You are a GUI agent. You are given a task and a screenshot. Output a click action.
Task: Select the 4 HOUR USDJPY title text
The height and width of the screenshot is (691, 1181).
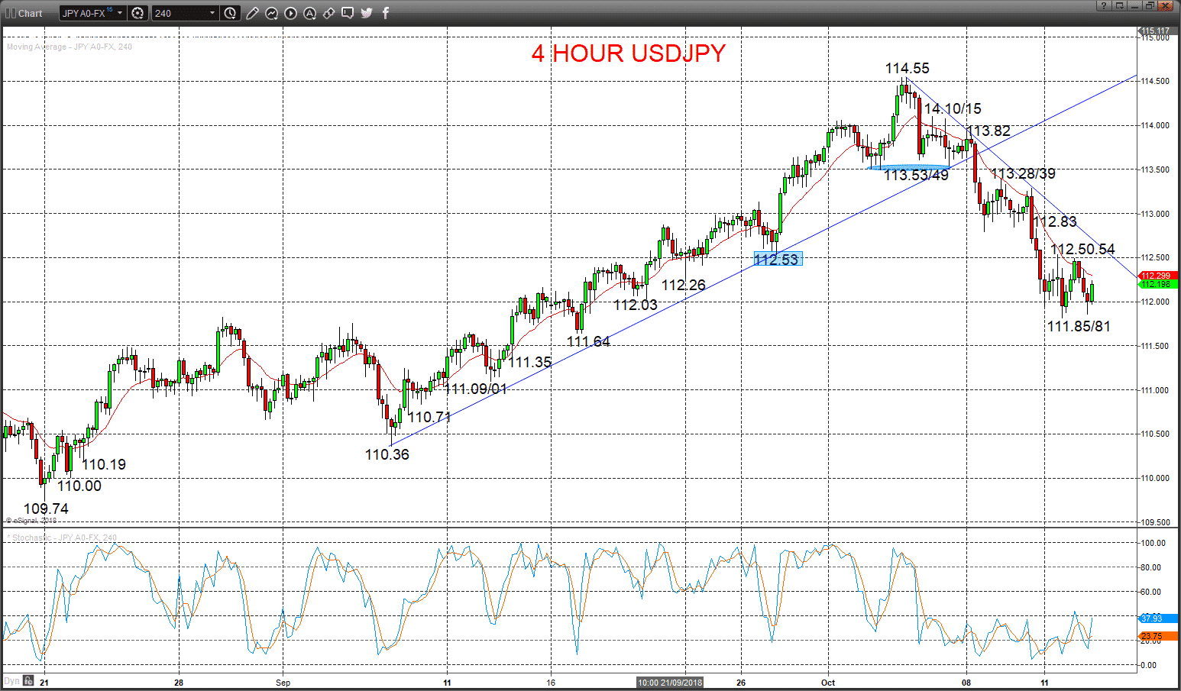click(x=629, y=53)
